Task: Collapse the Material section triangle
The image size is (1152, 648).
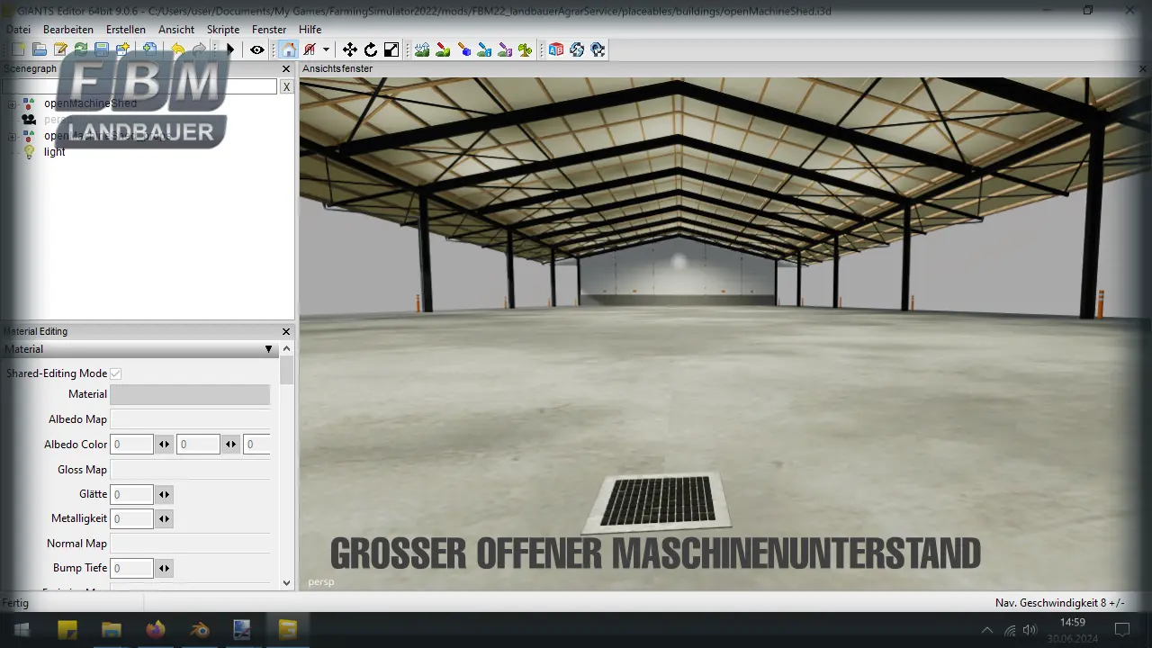Action: [268, 349]
